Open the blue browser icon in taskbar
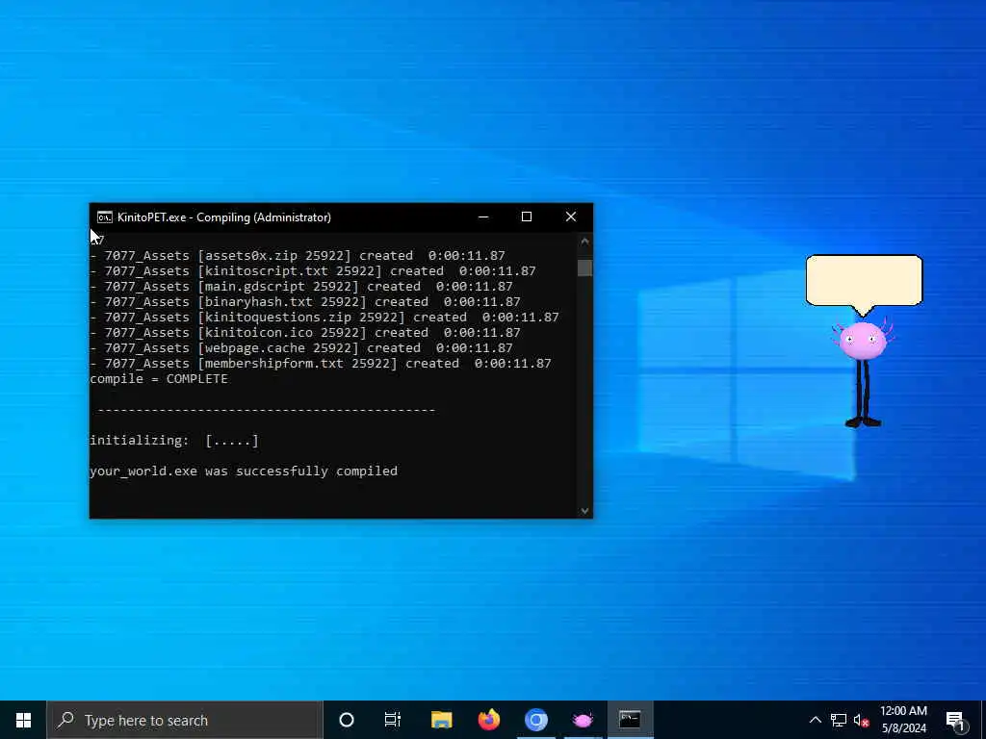Image resolution: width=986 pixels, height=739 pixels. click(535, 720)
